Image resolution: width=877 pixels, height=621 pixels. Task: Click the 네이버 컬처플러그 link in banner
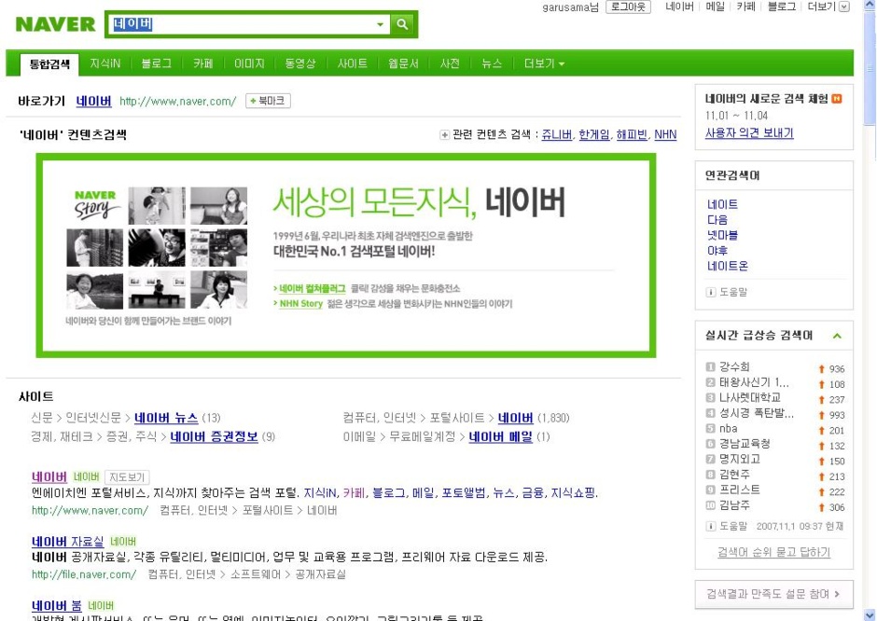313,288
